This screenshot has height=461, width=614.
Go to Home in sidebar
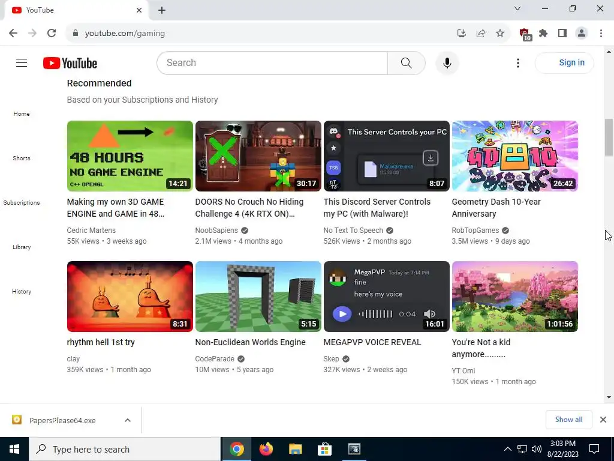22,113
